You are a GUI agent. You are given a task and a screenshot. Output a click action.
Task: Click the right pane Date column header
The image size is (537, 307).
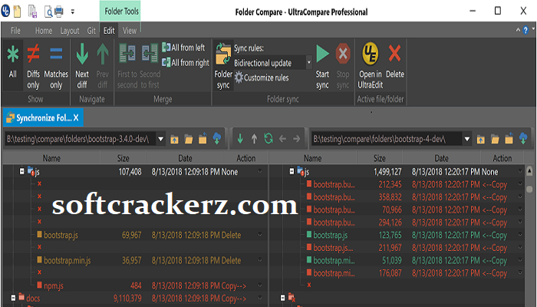[441, 158]
